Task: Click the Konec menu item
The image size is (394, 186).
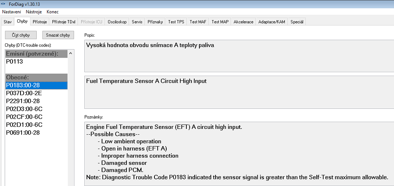Action: tap(52, 12)
